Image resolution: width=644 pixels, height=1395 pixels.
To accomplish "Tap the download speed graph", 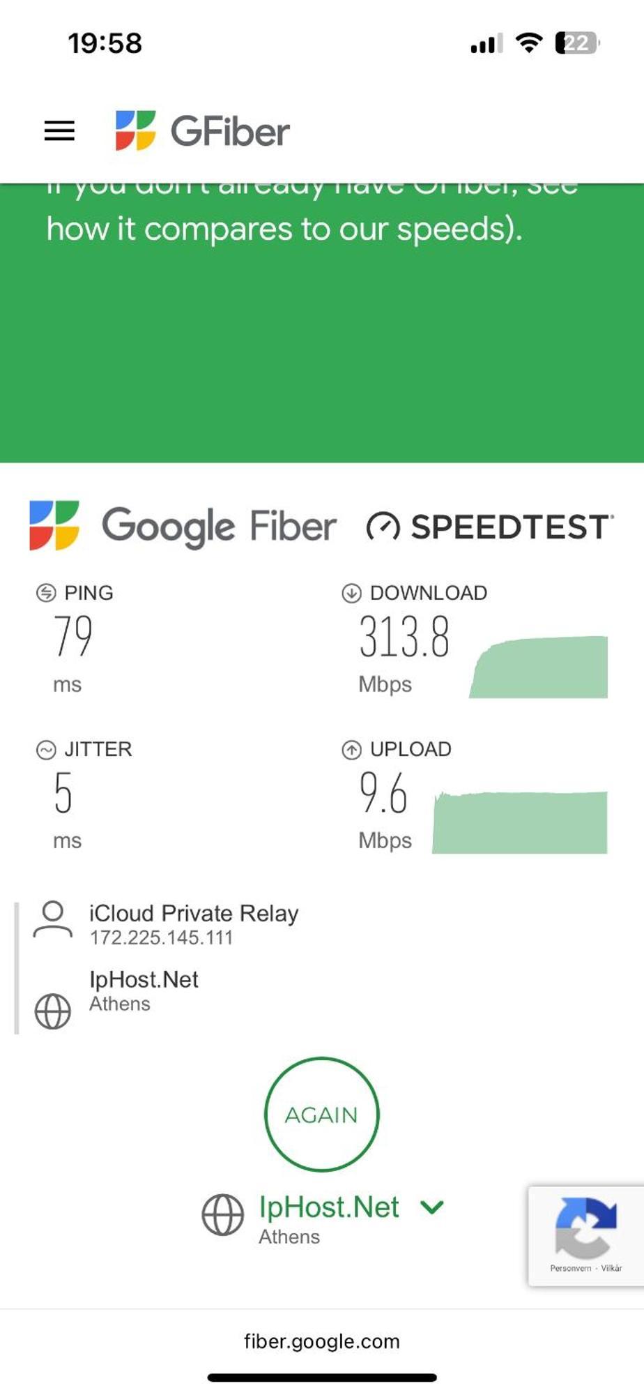I will (x=538, y=667).
